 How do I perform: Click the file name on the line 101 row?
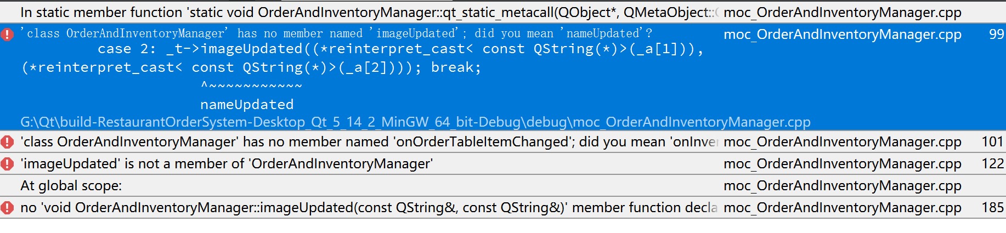click(x=843, y=142)
